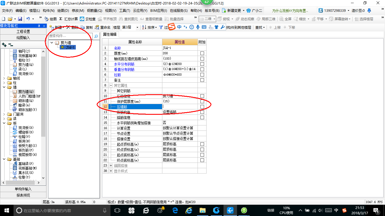Click the 复制 copy button
Viewport: 385px width, 216px height.
pos(87,28)
